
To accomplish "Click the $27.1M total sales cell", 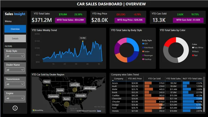I will [173, 98].
